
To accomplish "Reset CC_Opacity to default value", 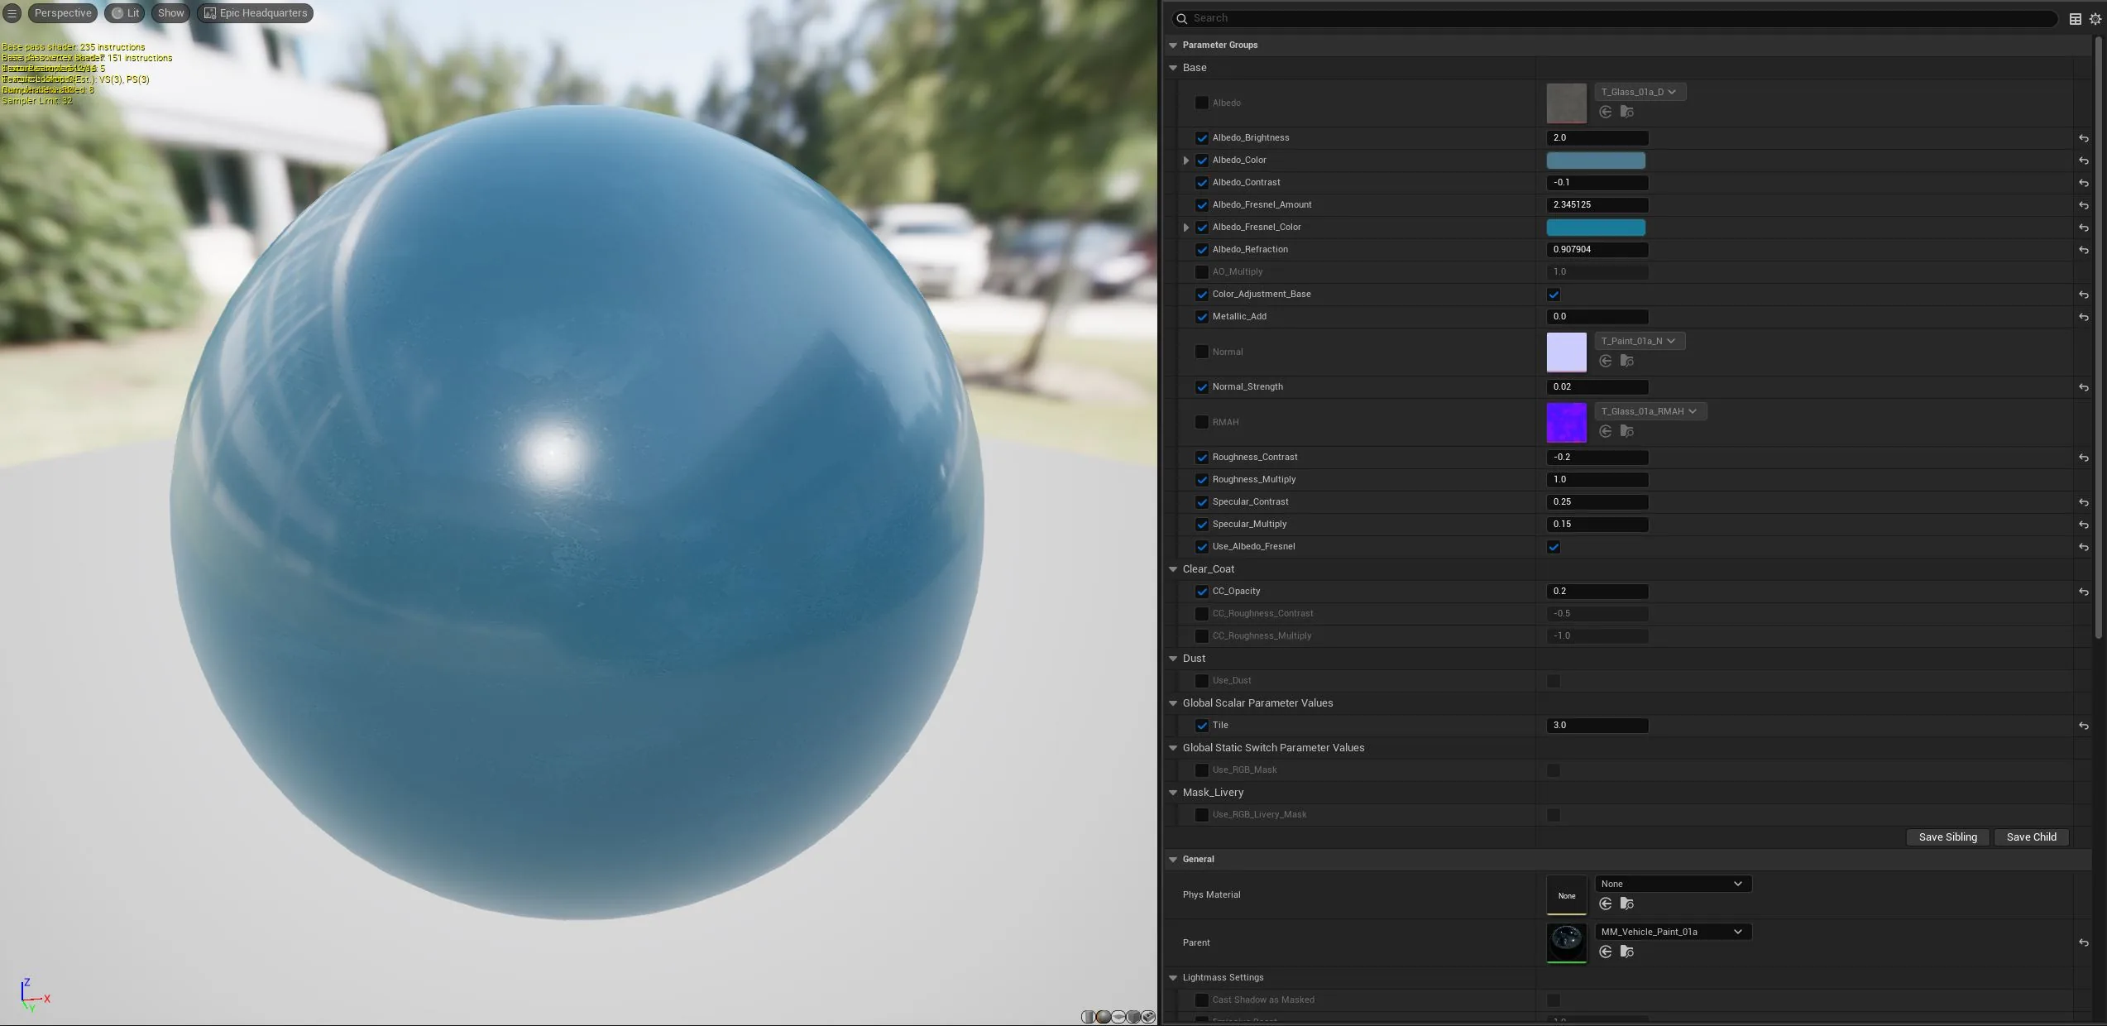I will (x=2084, y=592).
